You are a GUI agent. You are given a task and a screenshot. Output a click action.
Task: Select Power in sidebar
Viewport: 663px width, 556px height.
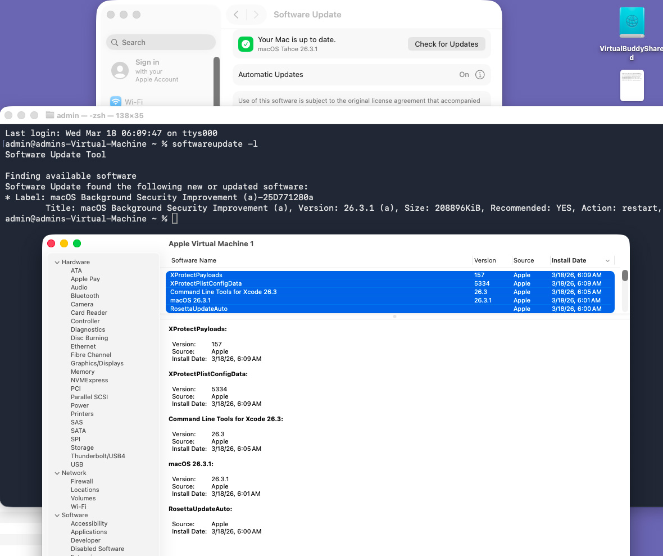79,406
